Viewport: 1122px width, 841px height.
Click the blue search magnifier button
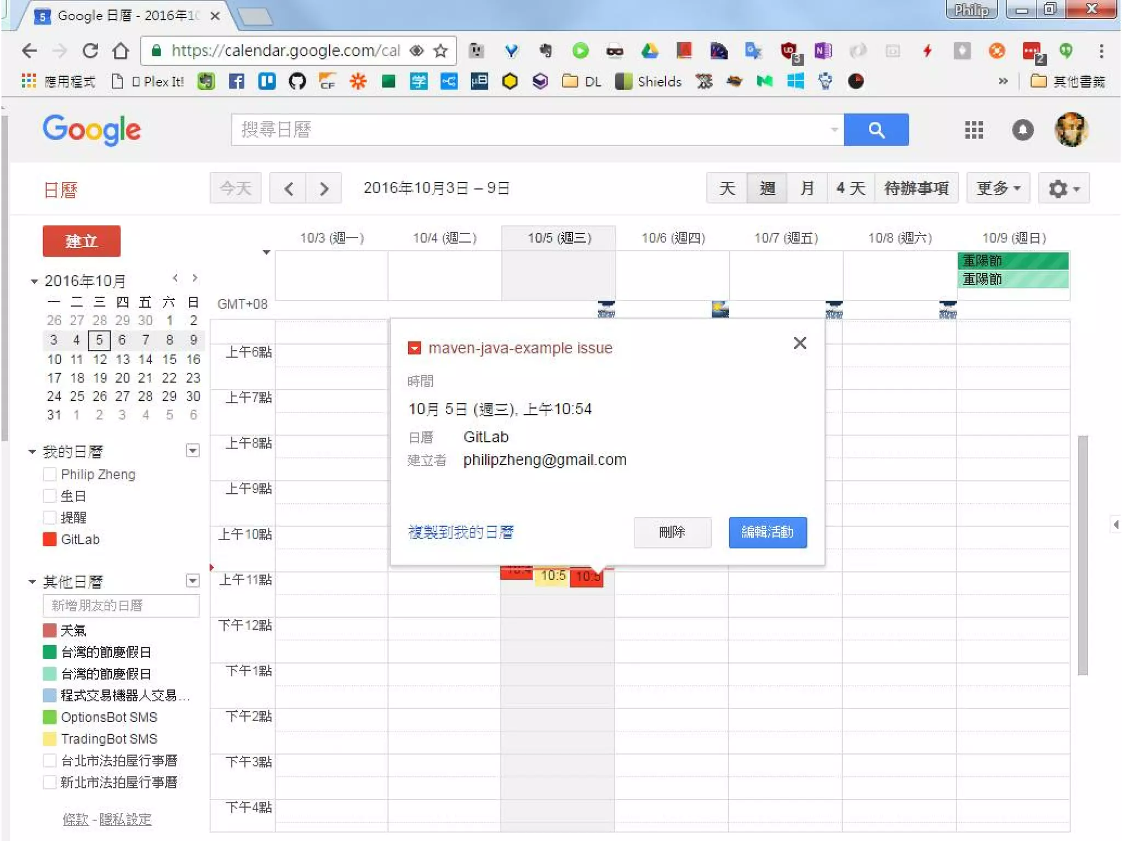pyautogui.click(x=875, y=130)
